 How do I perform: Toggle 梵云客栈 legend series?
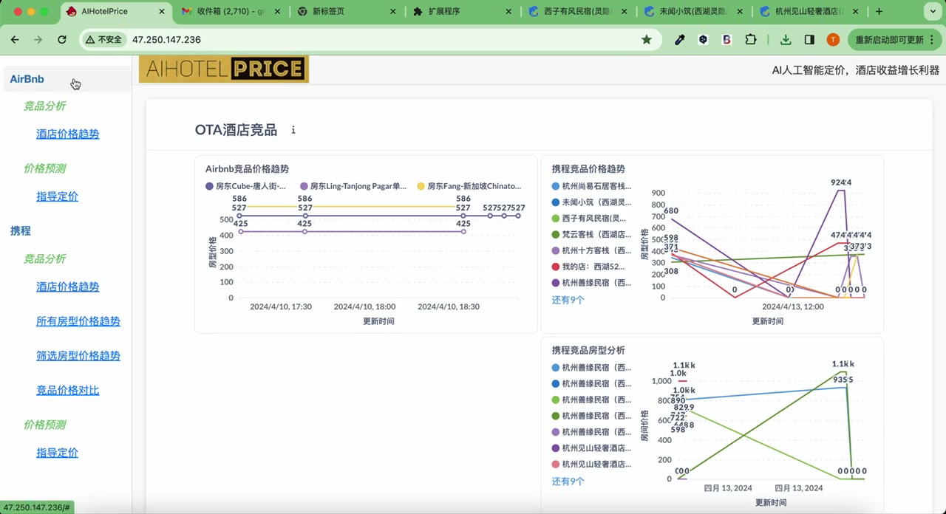(x=592, y=235)
